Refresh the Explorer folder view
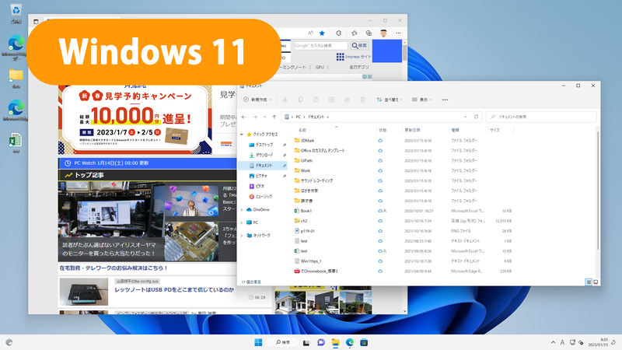Viewport: 622px width, 350px height. click(476, 117)
